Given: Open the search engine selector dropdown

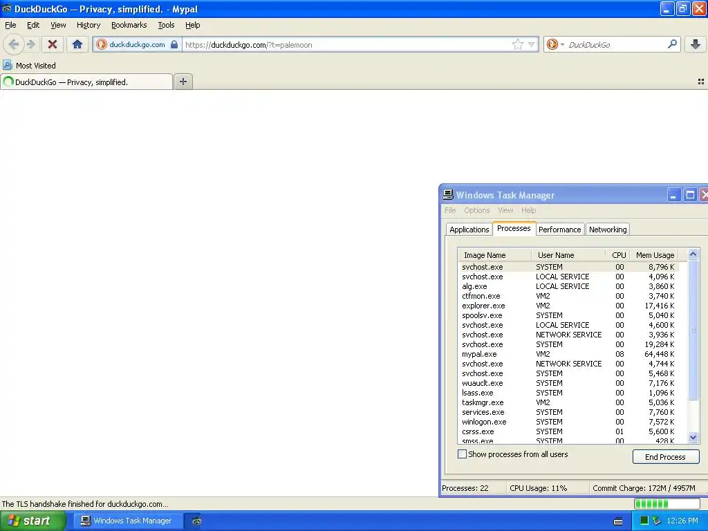Looking at the screenshot, I should 555,44.
